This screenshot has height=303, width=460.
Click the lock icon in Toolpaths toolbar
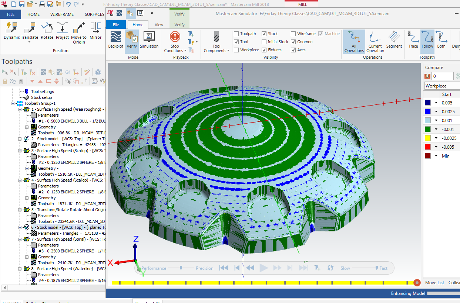(x=5, y=81)
